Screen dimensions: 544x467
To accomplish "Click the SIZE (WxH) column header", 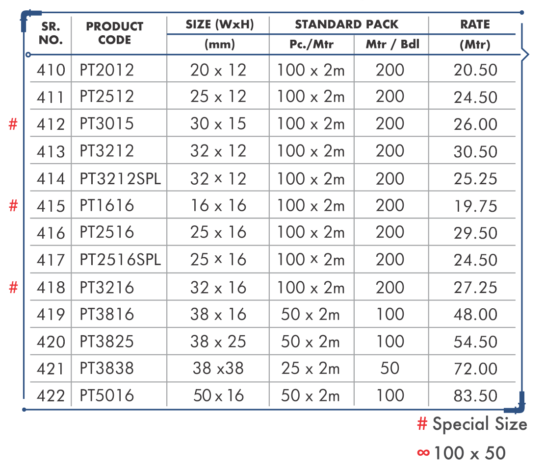I will pyautogui.click(x=220, y=25).
